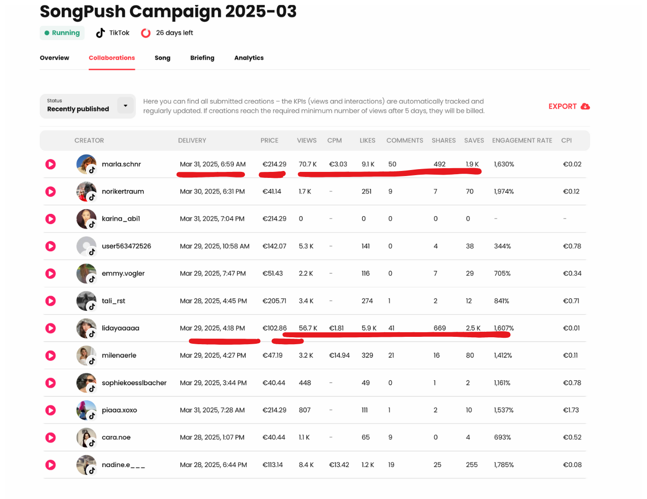Open the Analytics tab
This screenshot has width=647, height=499.
[249, 58]
